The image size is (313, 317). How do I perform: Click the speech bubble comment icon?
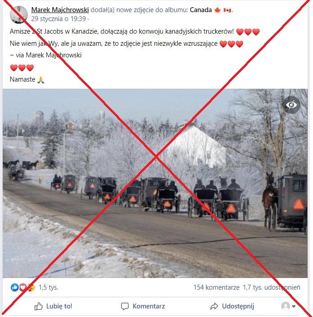tap(125, 306)
